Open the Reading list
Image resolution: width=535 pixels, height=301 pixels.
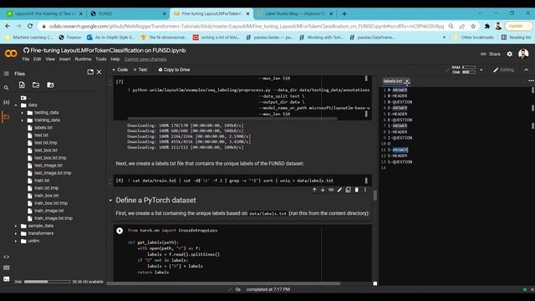(x=516, y=37)
